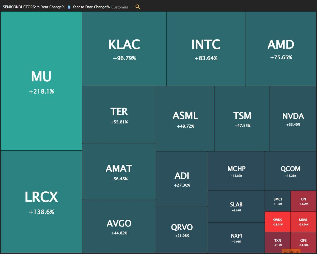Click the MCHP tile
317x254 pixels.
236,171
